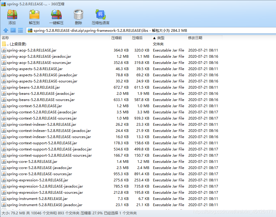Click the jar icon of spring-aop-5.2.8.RELEASE.jar
The width and height of the screenshot is (276, 217).
(4, 50)
